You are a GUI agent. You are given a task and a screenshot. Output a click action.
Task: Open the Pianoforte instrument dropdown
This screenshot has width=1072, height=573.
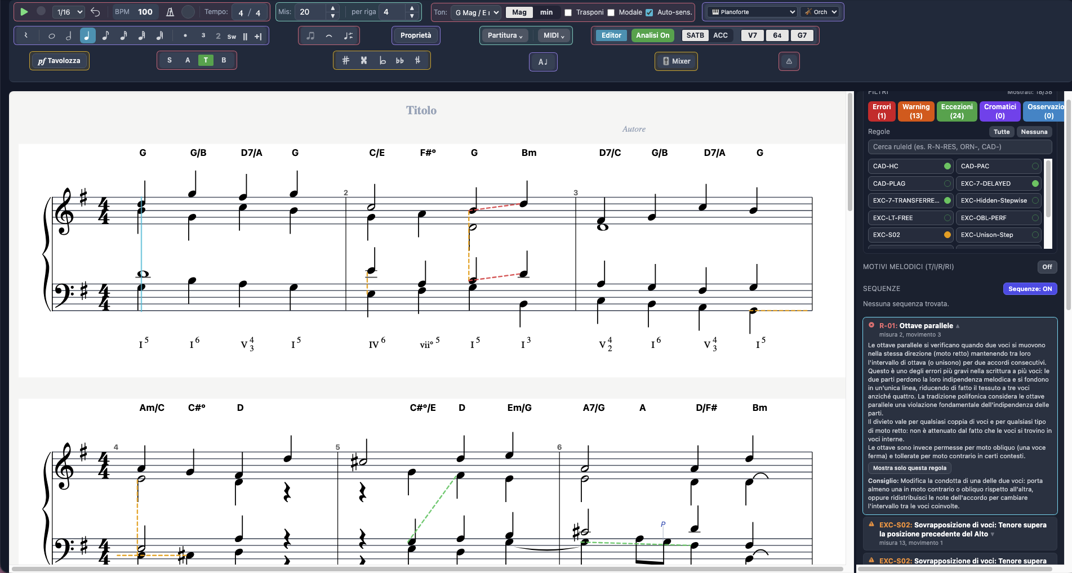[x=753, y=12]
